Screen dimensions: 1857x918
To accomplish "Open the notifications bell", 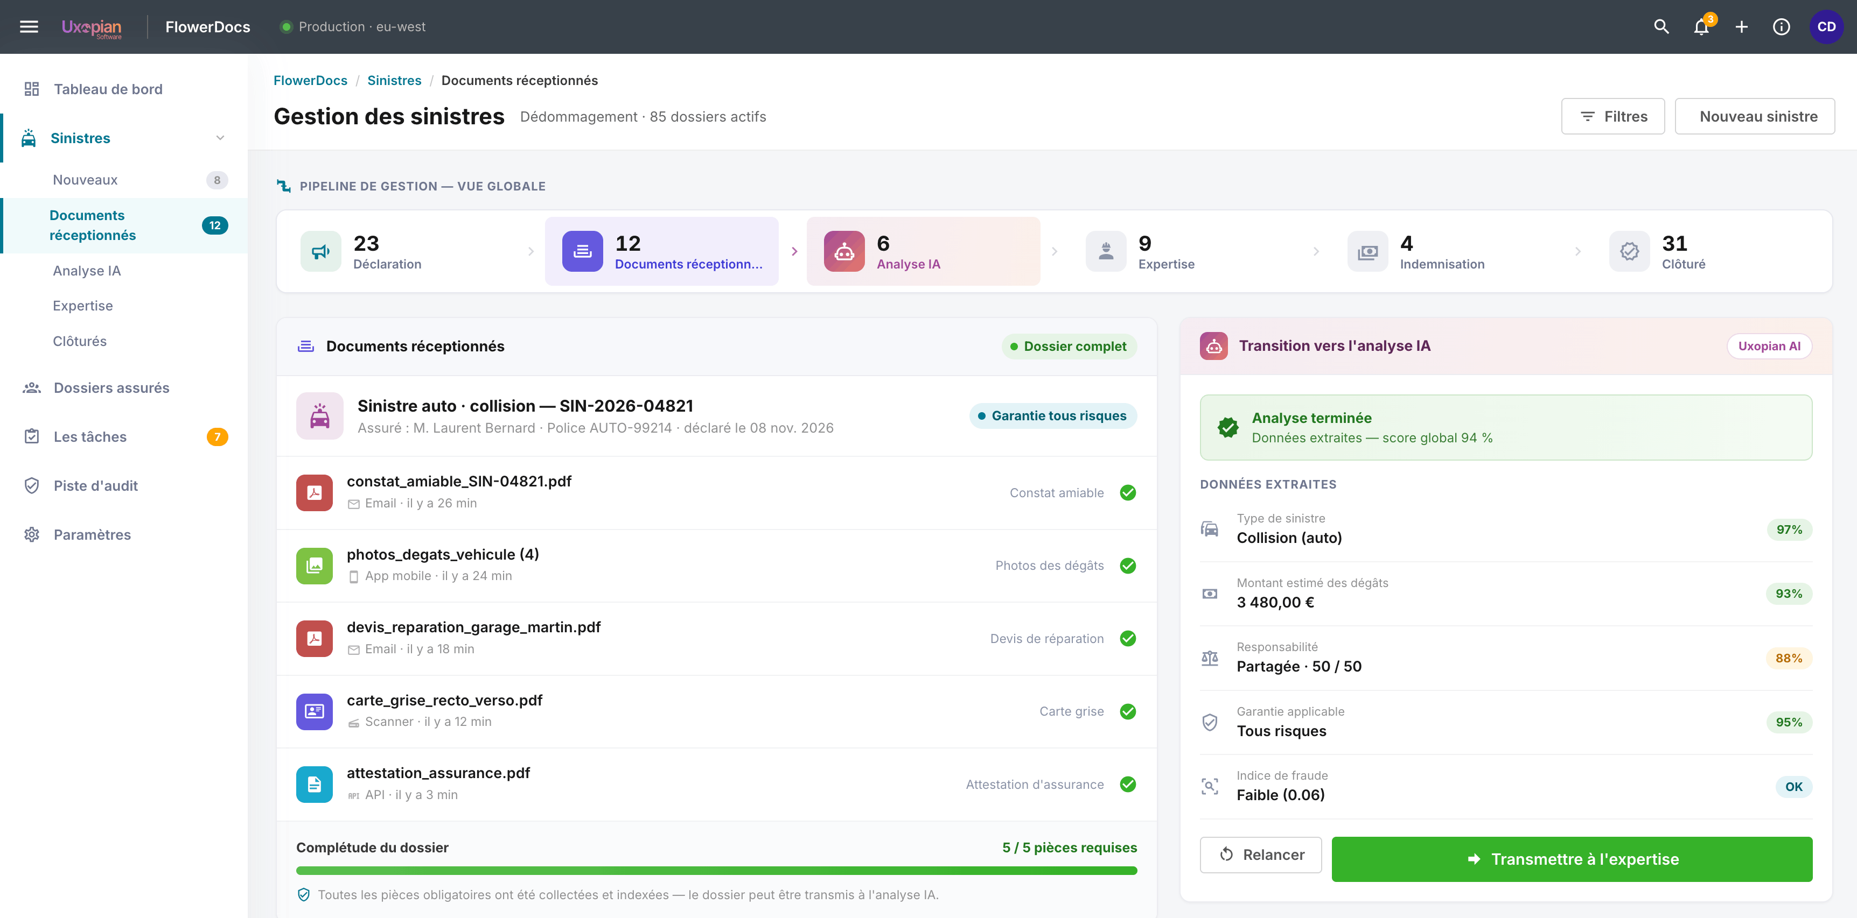I will 1701,27.
